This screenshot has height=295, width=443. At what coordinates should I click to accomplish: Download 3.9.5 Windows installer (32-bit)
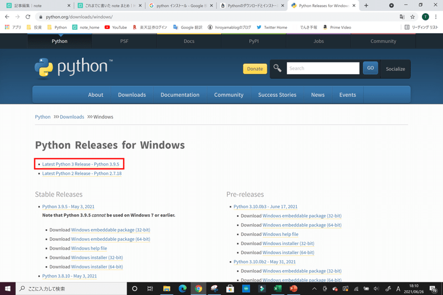tap(97, 257)
